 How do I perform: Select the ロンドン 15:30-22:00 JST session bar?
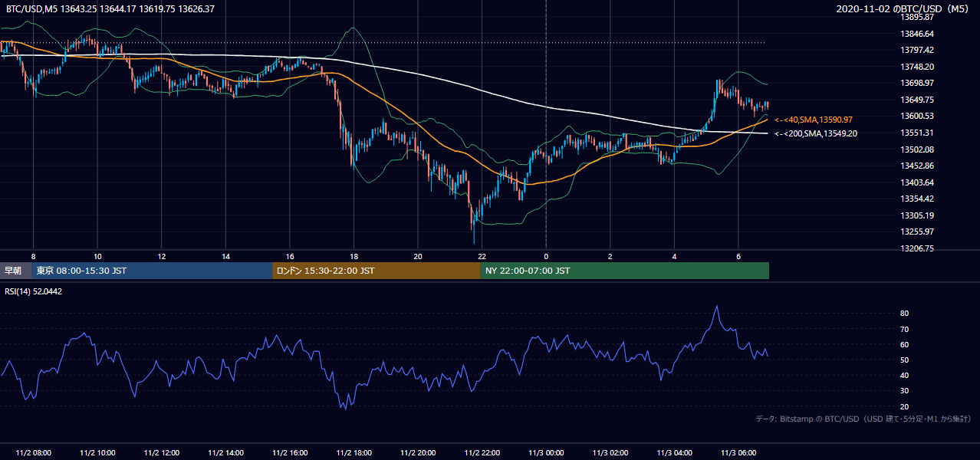(377, 271)
